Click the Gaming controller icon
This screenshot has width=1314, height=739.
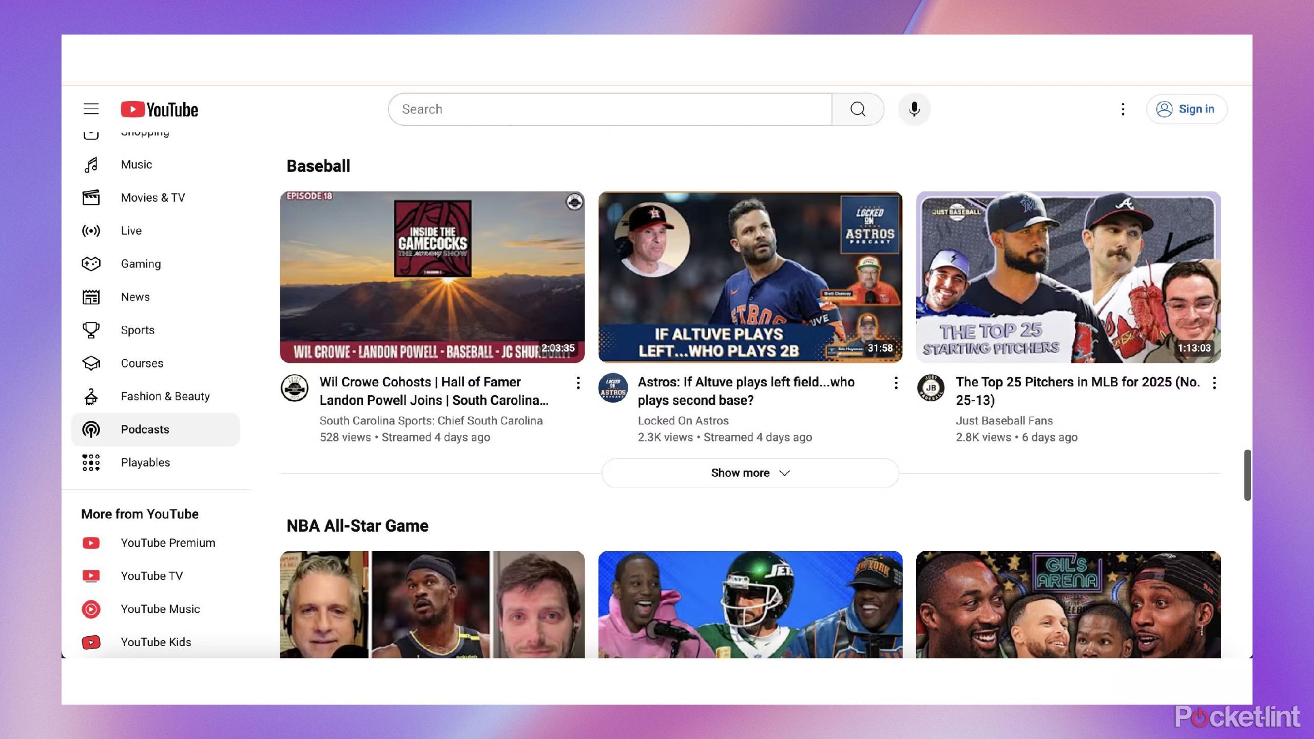pyautogui.click(x=91, y=264)
